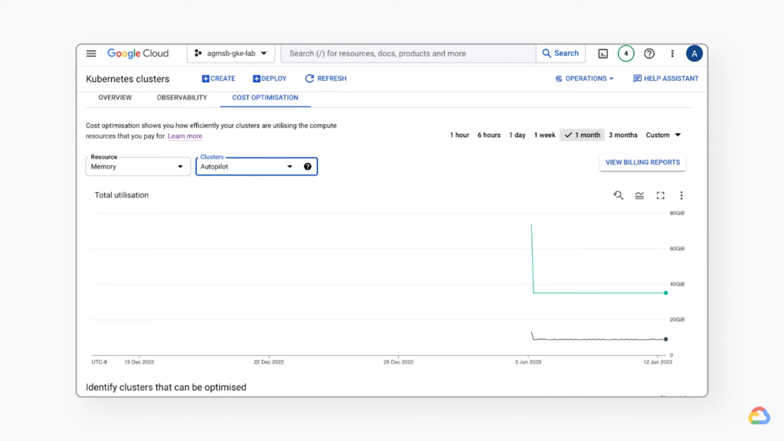
Task: Open the help question mark icon
Action: [x=648, y=54]
